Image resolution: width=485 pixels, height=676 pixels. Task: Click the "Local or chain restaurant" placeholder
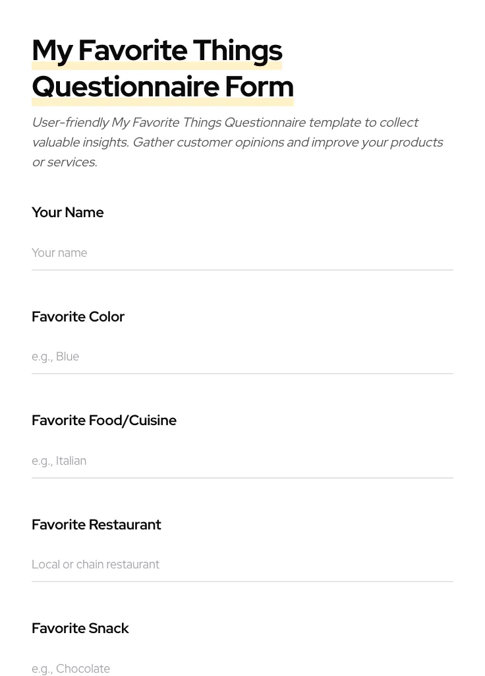click(96, 564)
